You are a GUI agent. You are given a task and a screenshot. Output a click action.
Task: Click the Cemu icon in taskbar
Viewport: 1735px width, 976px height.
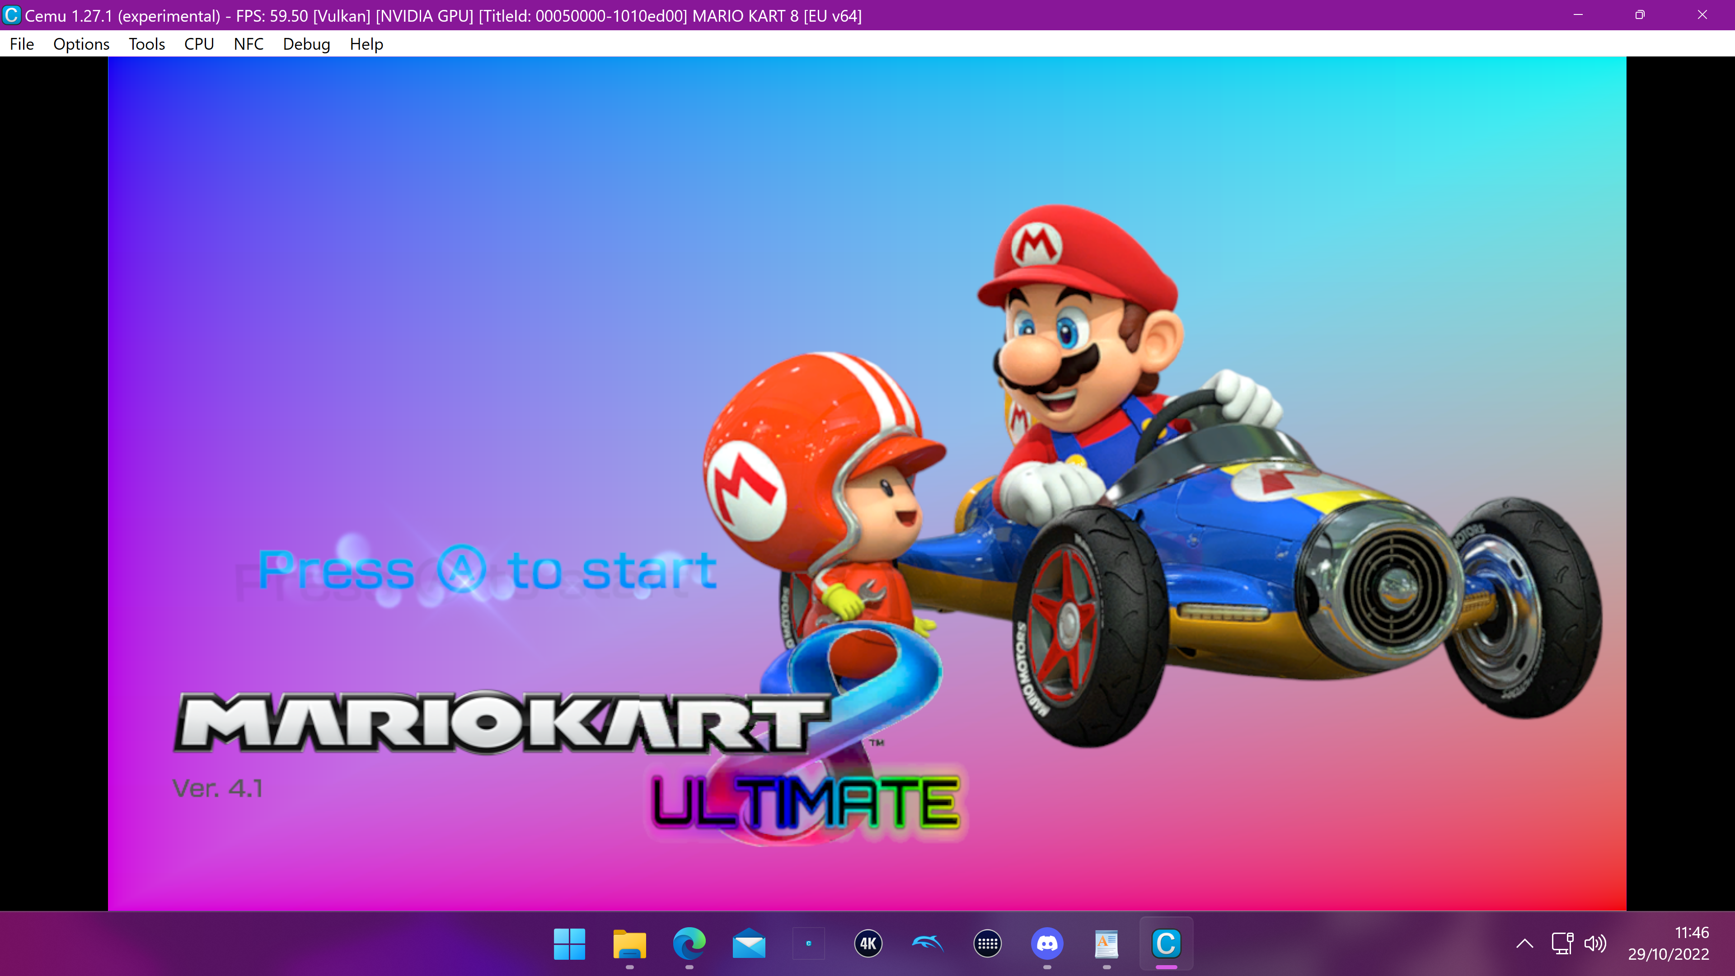click(x=1167, y=943)
